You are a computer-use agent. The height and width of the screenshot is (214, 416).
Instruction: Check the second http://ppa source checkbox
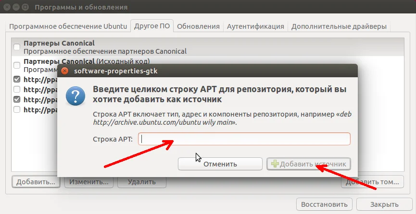pyautogui.click(x=17, y=89)
